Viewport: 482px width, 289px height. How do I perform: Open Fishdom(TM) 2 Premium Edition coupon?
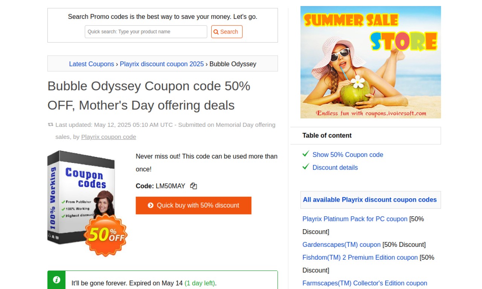tap(360, 257)
